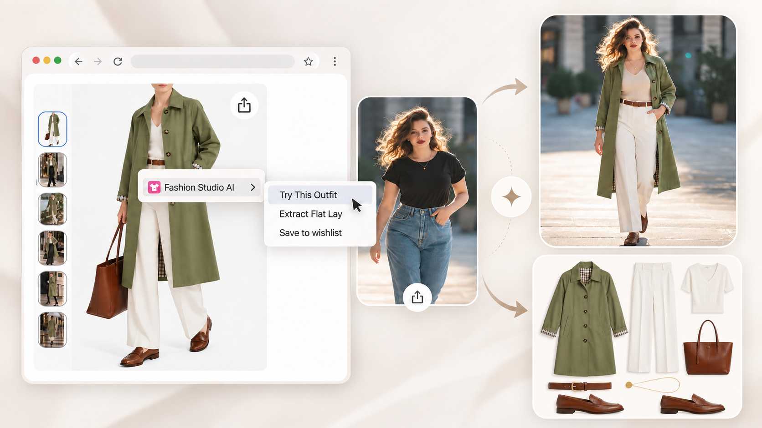
Task: Select the second product thumbnail
Action: [x=52, y=170]
